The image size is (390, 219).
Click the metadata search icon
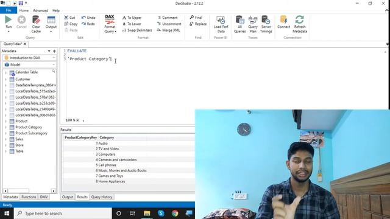point(54,71)
